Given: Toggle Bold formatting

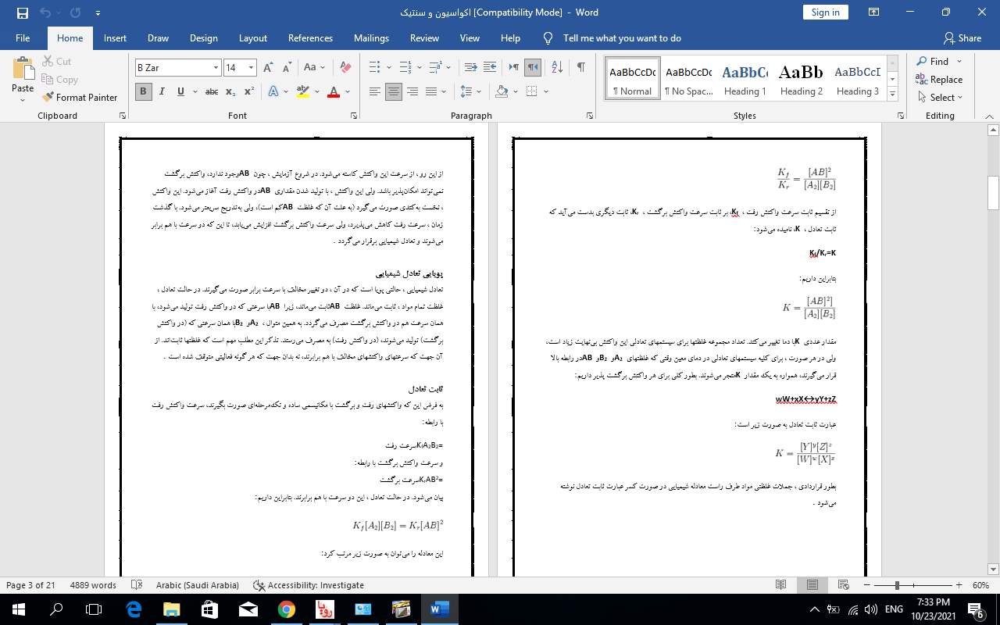Looking at the screenshot, I should click(143, 92).
